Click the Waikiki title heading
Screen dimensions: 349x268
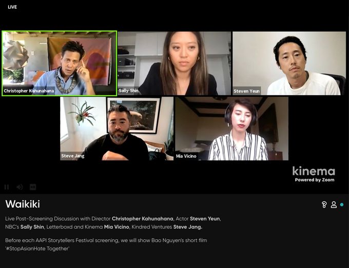pos(23,204)
